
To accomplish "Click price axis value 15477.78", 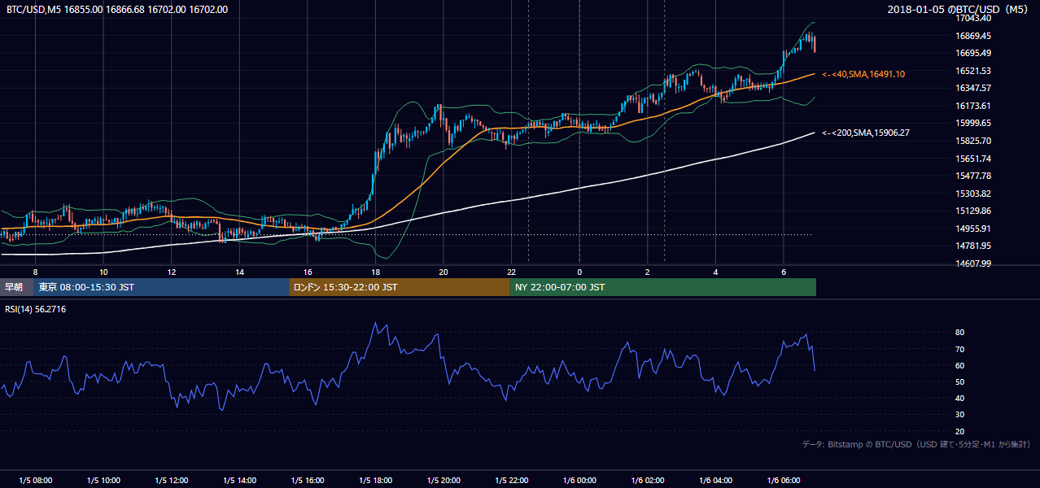I will point(973,176).
